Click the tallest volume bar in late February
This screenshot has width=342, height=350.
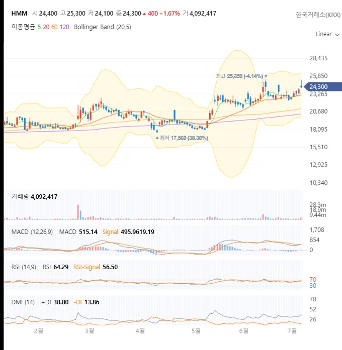[78, 212]
